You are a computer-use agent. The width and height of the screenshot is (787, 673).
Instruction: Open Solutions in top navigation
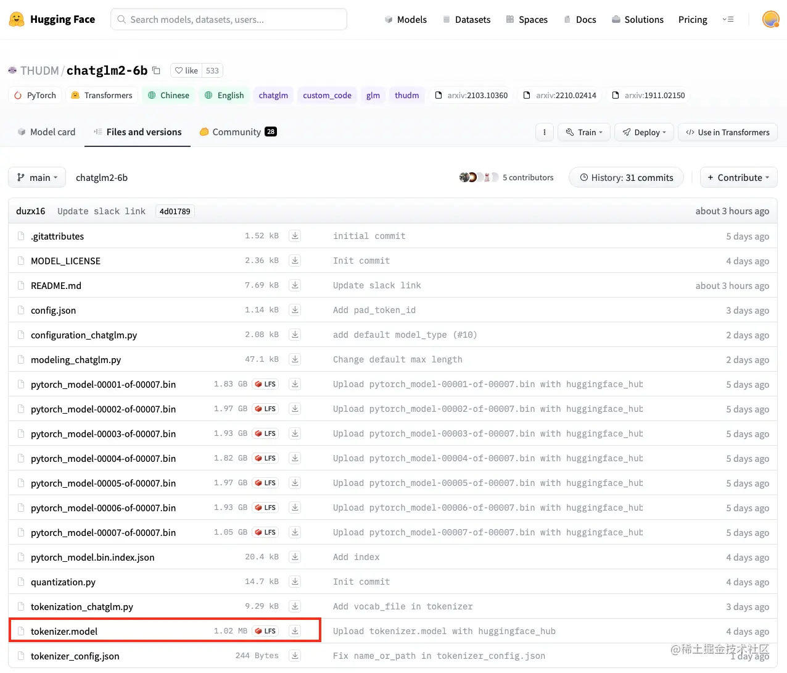point(637,19)
